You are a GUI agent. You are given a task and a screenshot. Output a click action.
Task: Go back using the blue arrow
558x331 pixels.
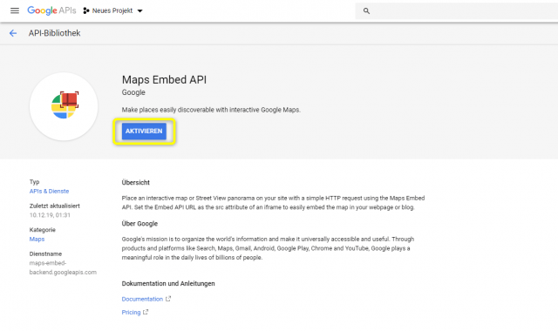point(13,33)
